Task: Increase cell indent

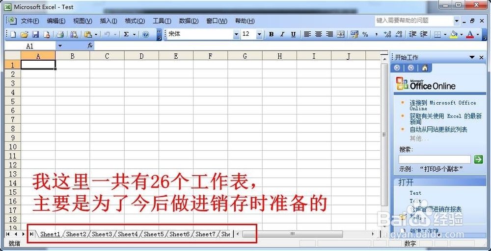Action: pos(424,34)
